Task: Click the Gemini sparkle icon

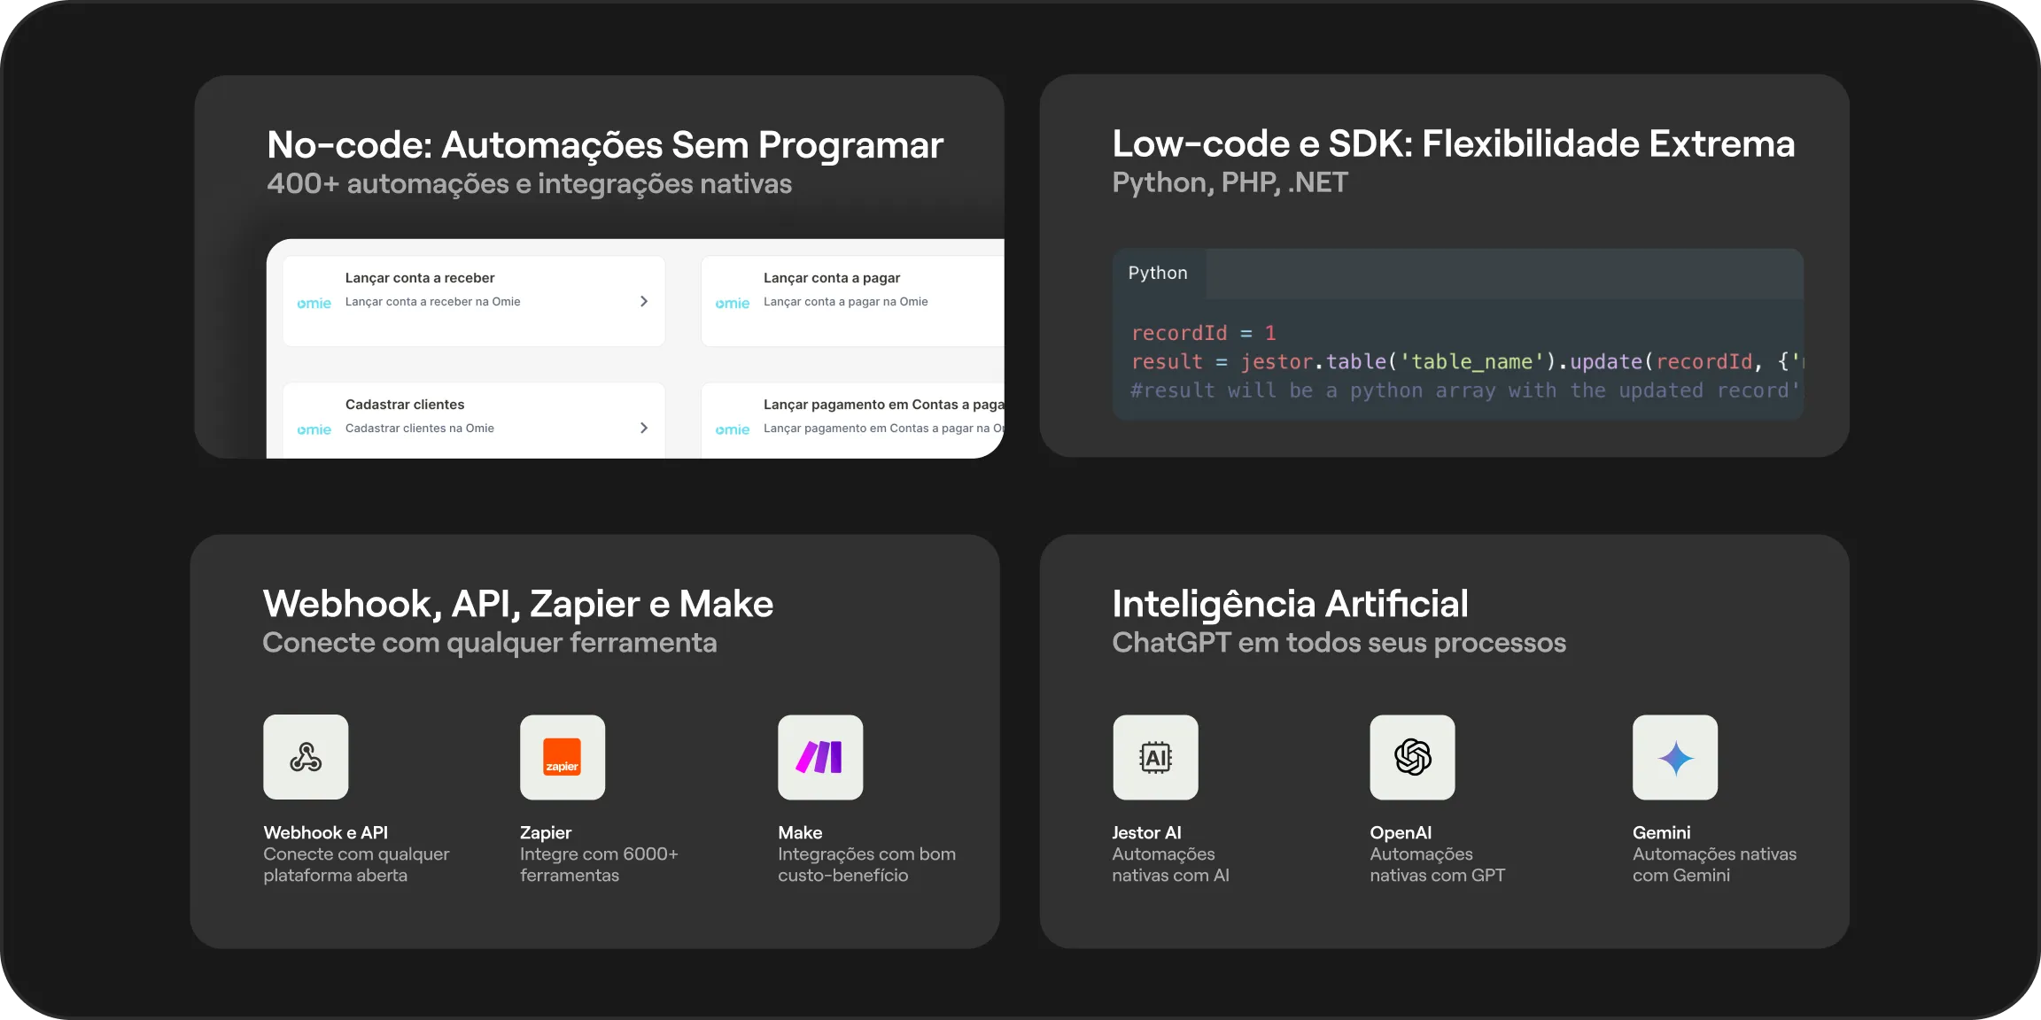Action: [x=1675, y=758]
